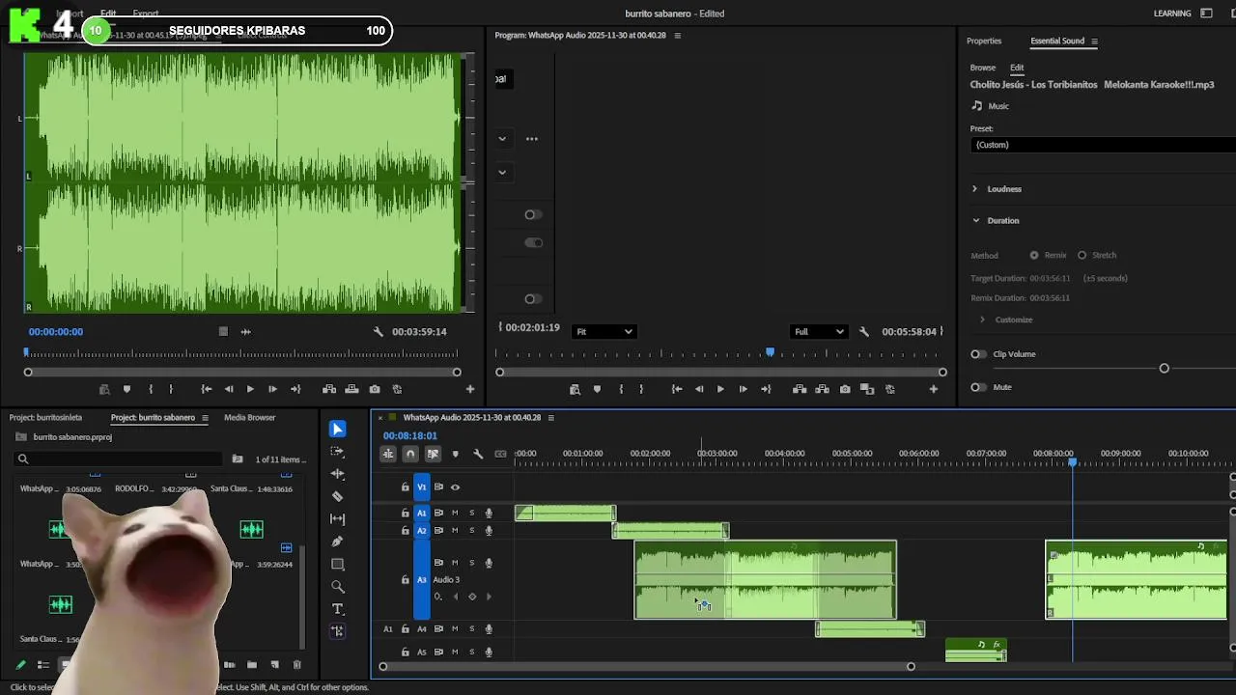Toggle snap magnet in timeline
The image size is (1236, 695).
tap(410, 454)
